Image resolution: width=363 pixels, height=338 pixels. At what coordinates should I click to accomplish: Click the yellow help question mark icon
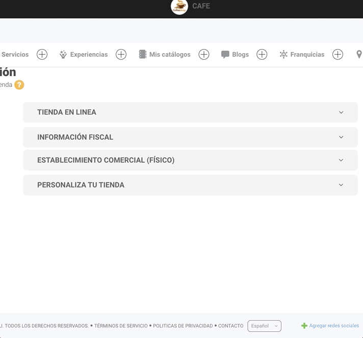[x=19, y=85]
